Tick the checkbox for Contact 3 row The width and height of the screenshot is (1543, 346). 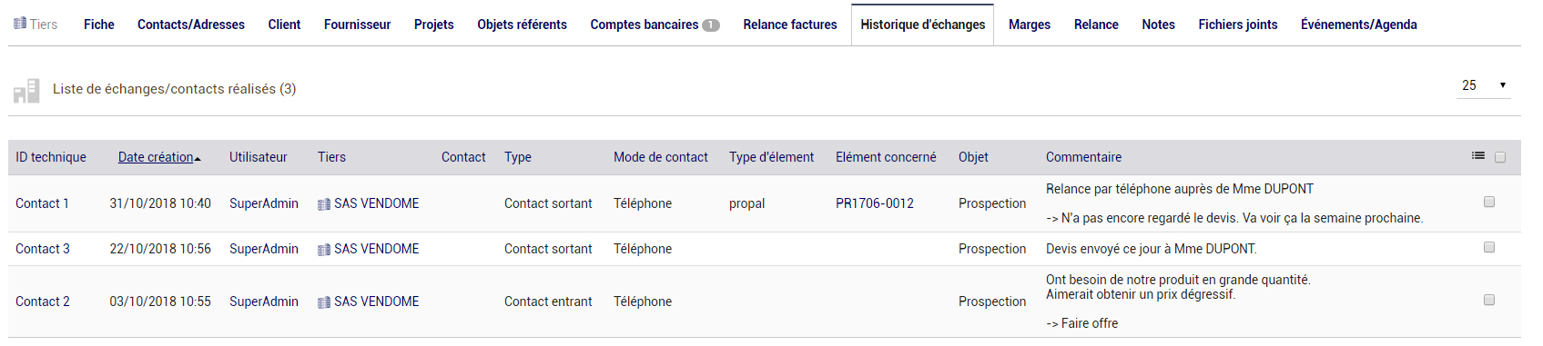pyautogui.click(x=1489, y=247)
